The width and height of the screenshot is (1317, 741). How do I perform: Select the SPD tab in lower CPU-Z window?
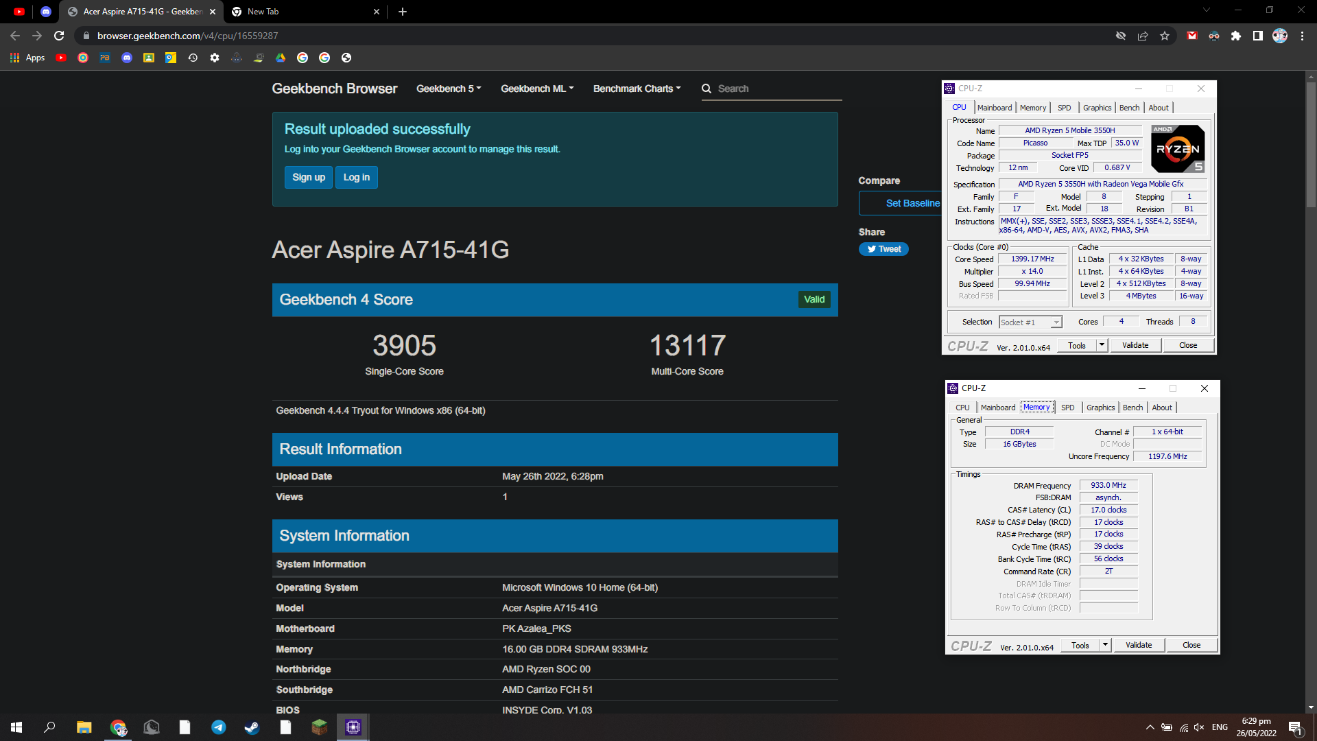1067,408
